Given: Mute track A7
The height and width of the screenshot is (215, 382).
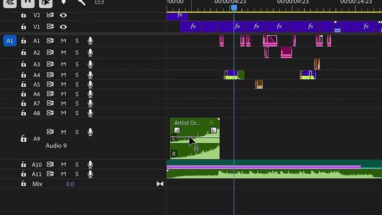Looking at the screenshot, I should point(63,103).
